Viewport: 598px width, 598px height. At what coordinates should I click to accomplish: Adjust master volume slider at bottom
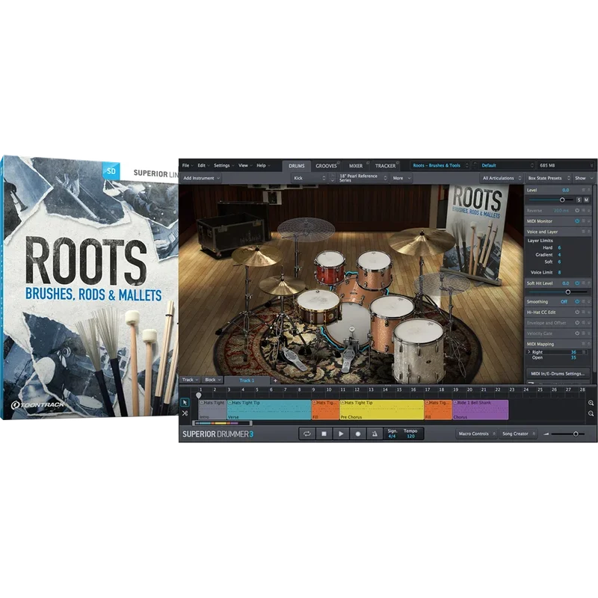click(x=576, y=434)
